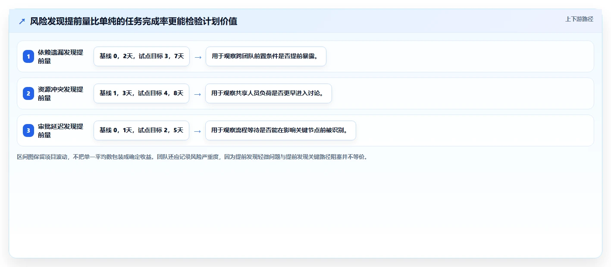Select the number 1 step badge
611x267 pixels.
click(x=28, y=56)
